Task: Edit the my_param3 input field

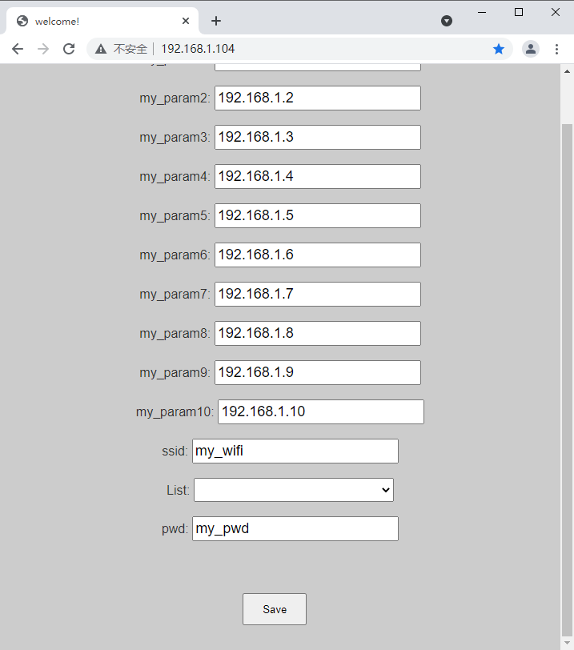Action: 318,137
